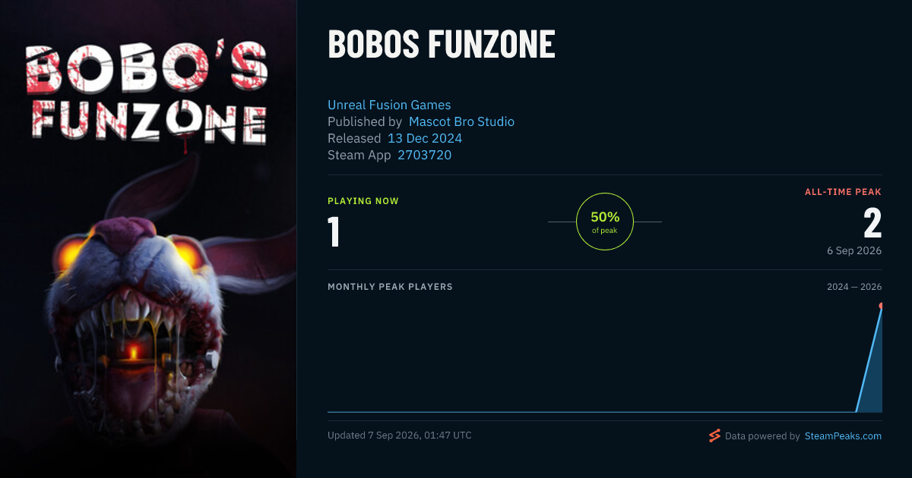Viewport: 912px width, 478px height.
Task: Open the Mascot Bro Studio publisher link
Action: [x=461, y=121]
